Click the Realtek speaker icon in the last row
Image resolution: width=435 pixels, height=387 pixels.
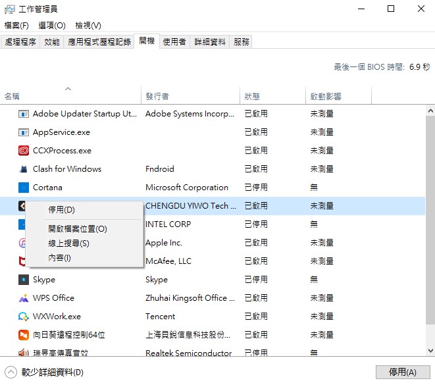tap(24, 353)
